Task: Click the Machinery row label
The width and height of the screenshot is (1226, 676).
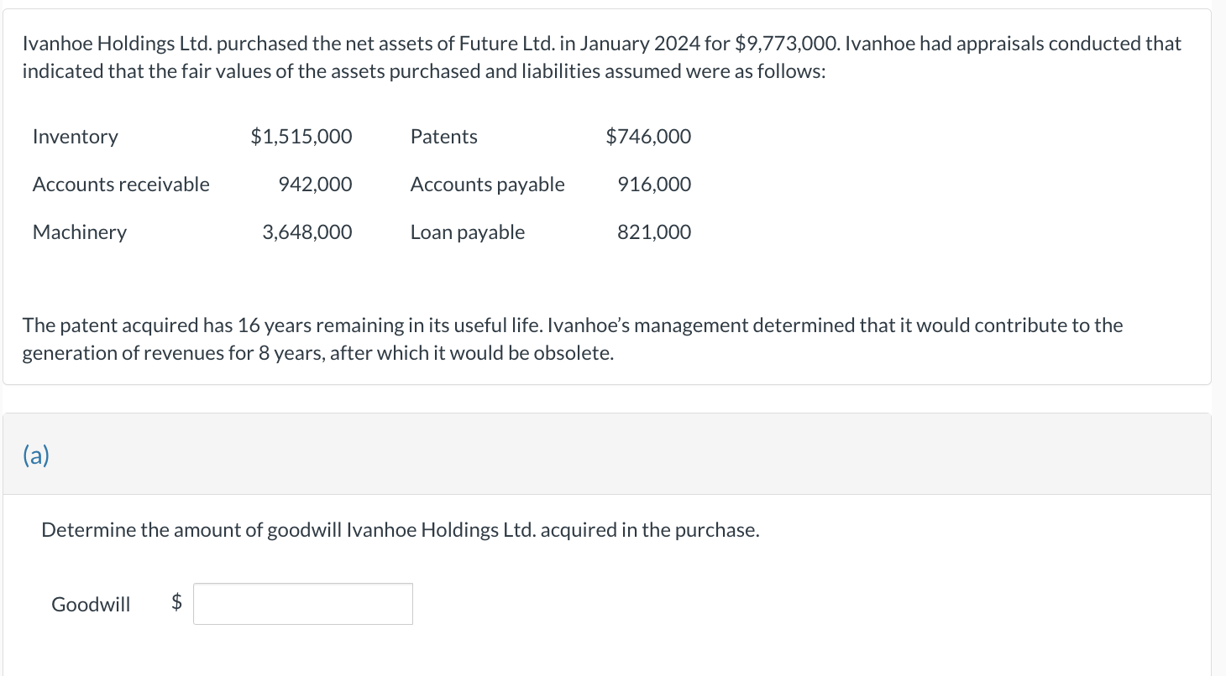Action: click(80, 232)
